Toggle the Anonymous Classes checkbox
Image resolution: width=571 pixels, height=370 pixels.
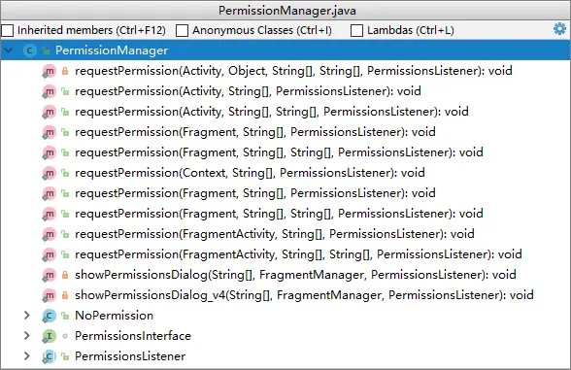point(182,30)
